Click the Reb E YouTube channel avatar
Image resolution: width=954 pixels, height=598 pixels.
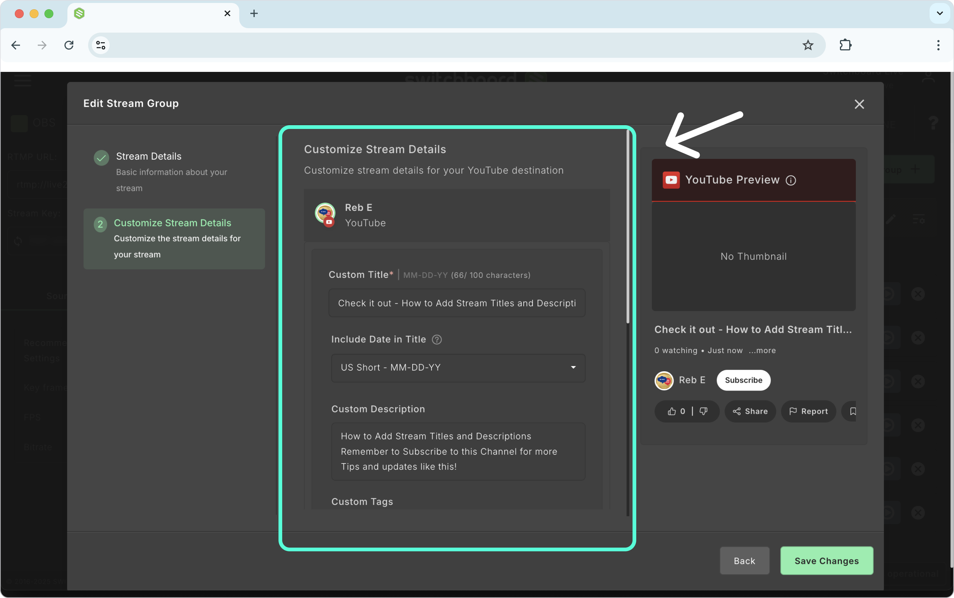tap(325, 215)
